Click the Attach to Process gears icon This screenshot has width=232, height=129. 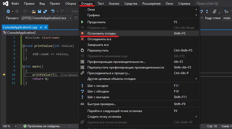point(82,73)
